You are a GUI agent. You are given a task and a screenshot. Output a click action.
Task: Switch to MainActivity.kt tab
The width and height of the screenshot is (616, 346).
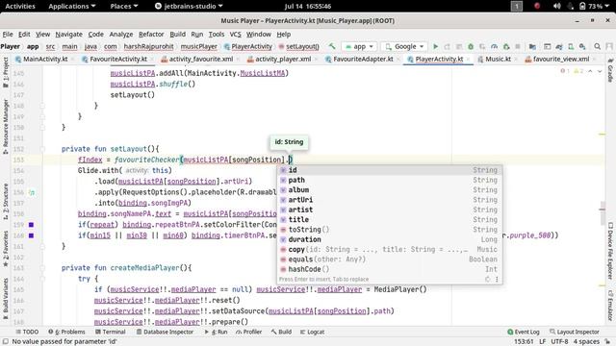45,59
